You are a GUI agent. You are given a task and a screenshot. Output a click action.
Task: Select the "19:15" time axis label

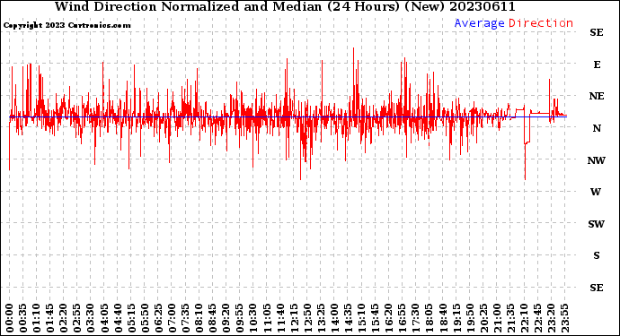456,318
